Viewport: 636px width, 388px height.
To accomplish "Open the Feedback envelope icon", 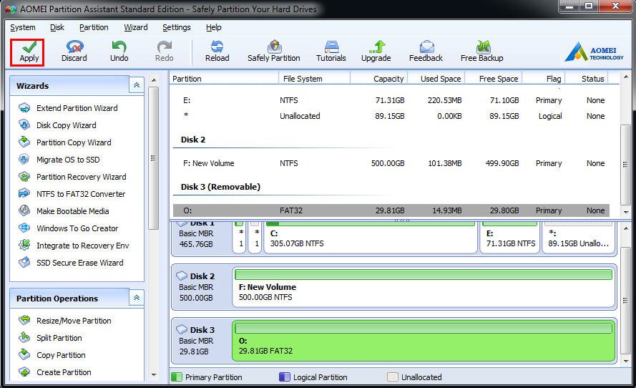I will 426,47.
